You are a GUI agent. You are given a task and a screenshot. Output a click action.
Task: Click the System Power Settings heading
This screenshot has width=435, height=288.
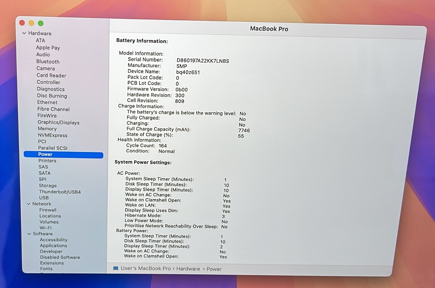click(143, 162)
